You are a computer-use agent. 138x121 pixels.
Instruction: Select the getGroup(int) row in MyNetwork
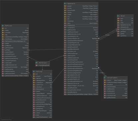click(x=81, y=56)
